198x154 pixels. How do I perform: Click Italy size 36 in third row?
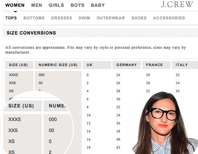pyautogui.click(x=178, y=91)
